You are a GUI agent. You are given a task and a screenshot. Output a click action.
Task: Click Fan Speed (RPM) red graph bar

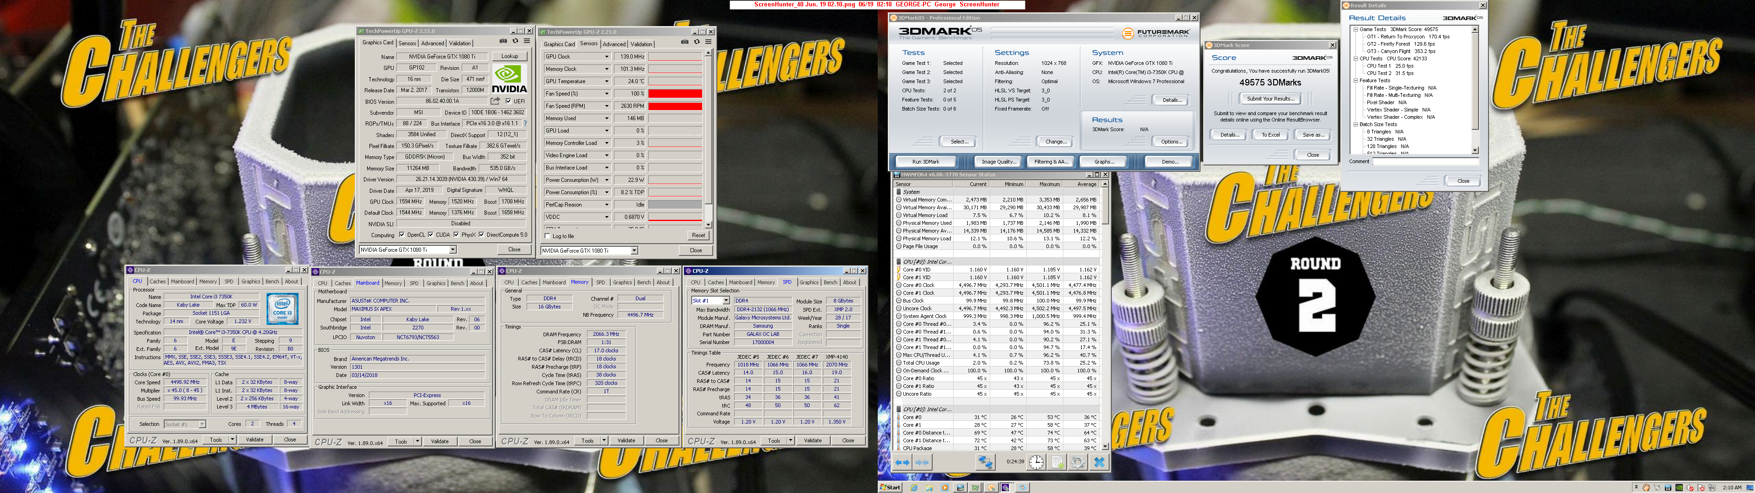tap(674, 106)
